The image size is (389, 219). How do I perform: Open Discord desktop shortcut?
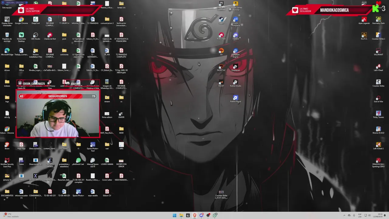(236, 36)
